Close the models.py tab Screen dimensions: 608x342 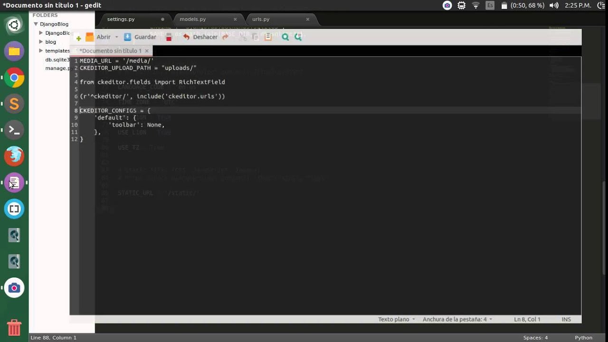235,19
